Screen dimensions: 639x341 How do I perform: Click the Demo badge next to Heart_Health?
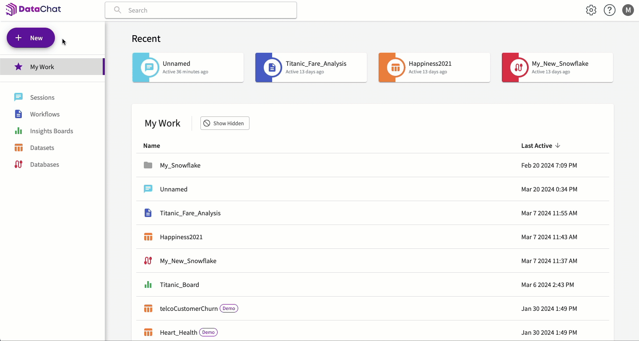point(208,332)
